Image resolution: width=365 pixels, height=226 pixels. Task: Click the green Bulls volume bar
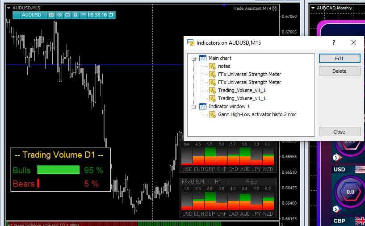[x=58, y=170]
